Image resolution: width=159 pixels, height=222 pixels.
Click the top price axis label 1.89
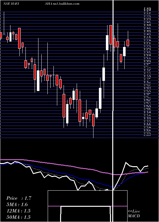tap(147, 9)
